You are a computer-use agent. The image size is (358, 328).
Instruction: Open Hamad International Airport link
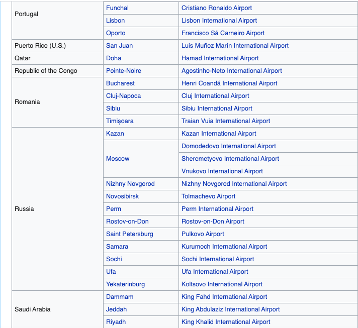click(220, 58)
